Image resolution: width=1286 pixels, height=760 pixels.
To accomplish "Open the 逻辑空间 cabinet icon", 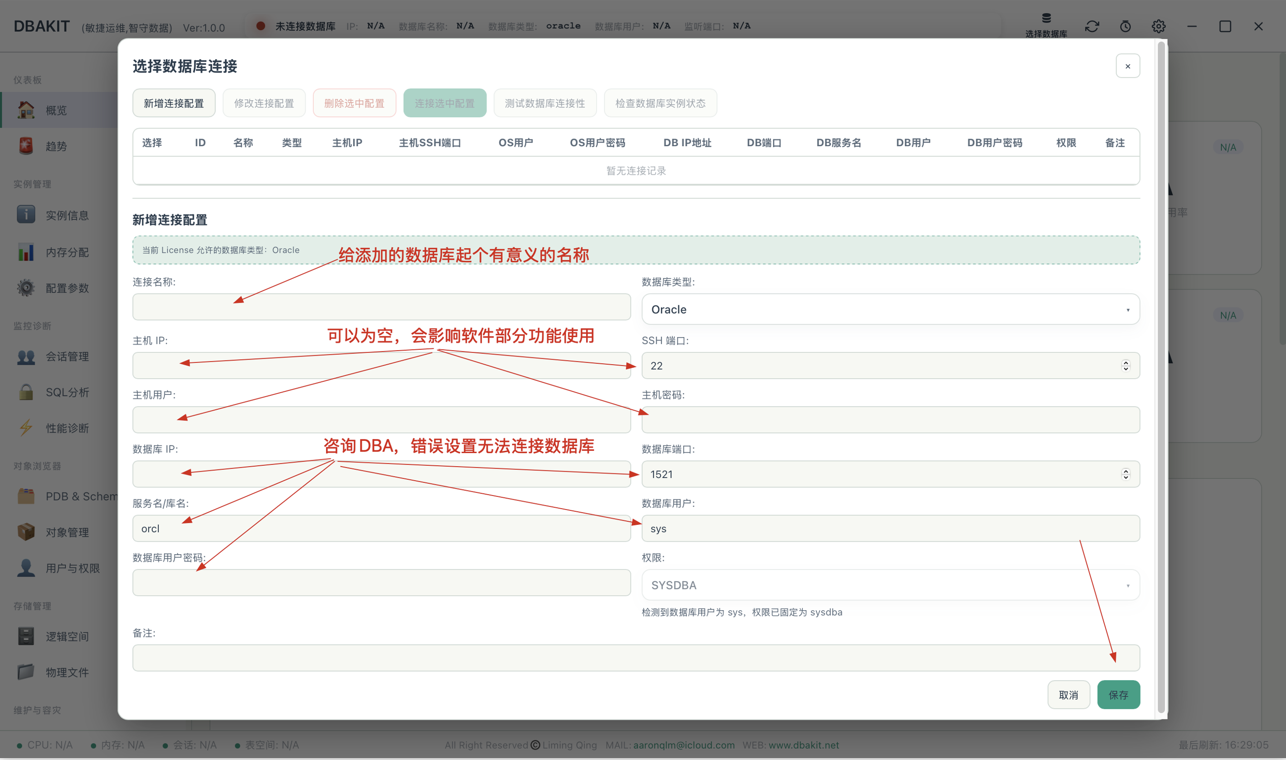I will coord(26,636).
